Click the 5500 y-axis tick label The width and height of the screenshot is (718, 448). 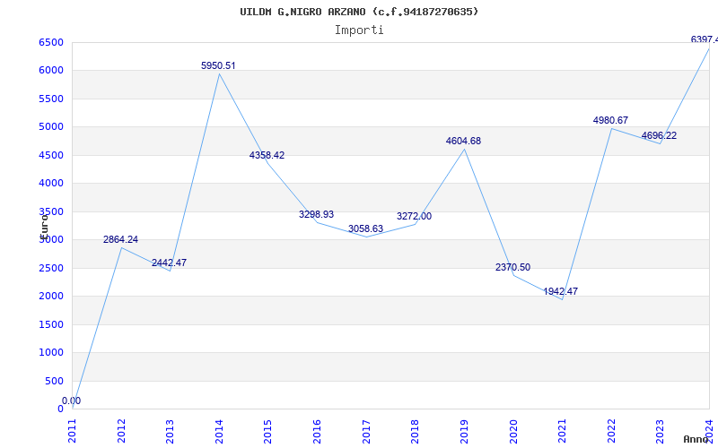coord(51,99)
